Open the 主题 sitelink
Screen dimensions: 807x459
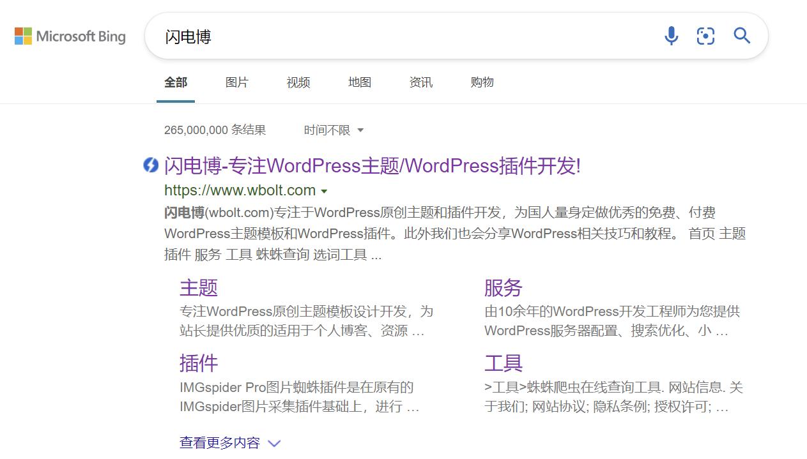(199, 288)
